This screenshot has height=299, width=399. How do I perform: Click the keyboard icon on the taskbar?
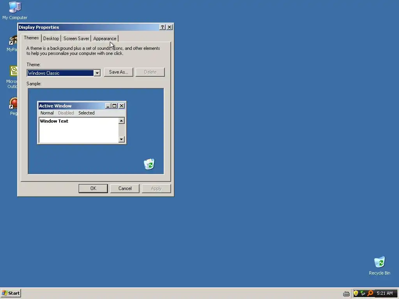[346, 294]
